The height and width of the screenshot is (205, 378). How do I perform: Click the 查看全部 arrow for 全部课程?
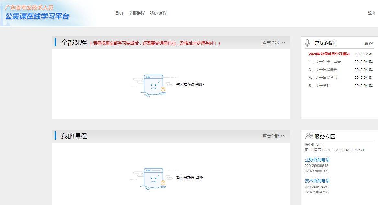tap(273, 42)
